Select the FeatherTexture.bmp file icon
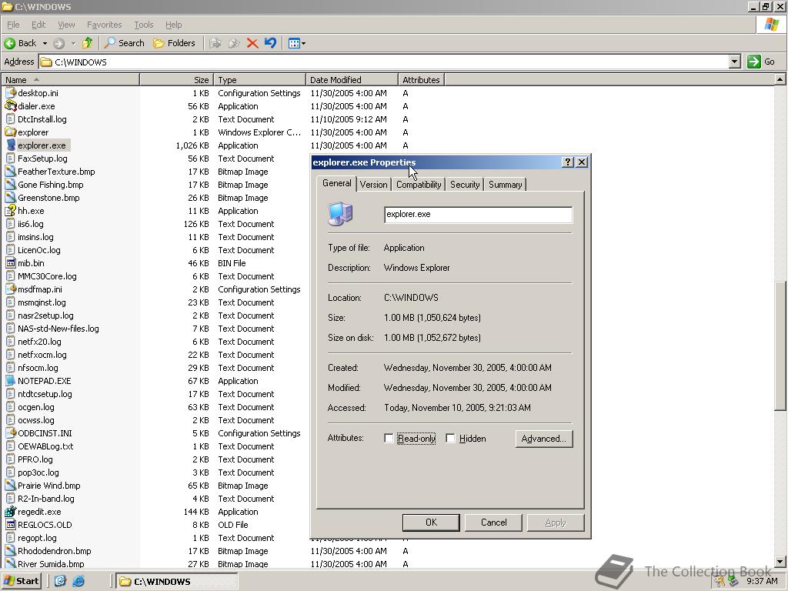Viewport: 788px width, 591px height. [10, 172]
